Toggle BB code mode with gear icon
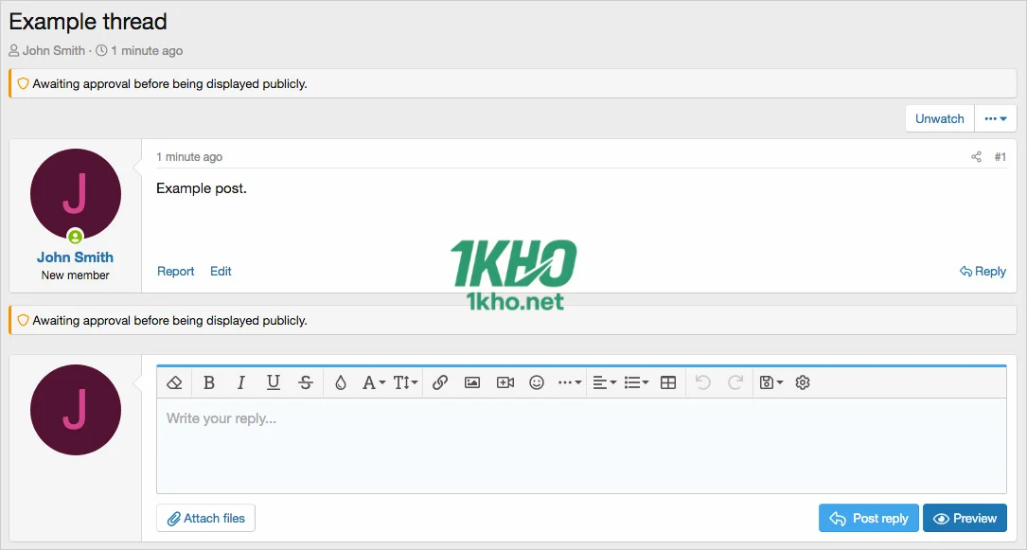Image resolution: width=1027 pixels, height=550 pixels. (x=803, y=382)
